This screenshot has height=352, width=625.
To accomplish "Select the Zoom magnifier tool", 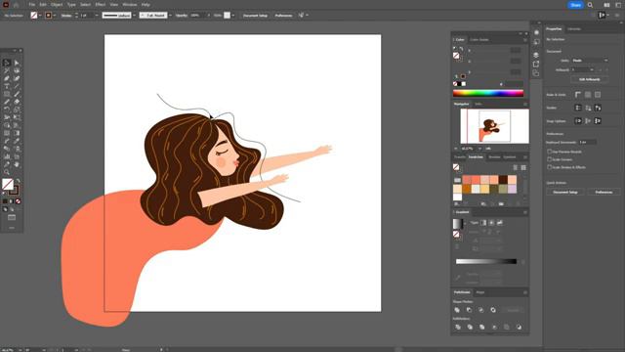I will [7, 172].
